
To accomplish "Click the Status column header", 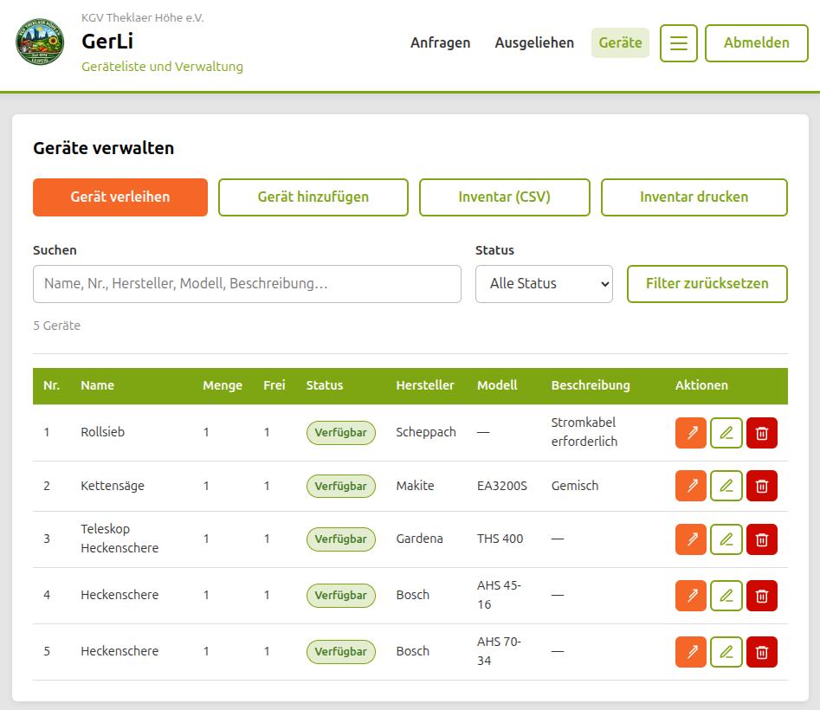I will [x=324, y=385].
